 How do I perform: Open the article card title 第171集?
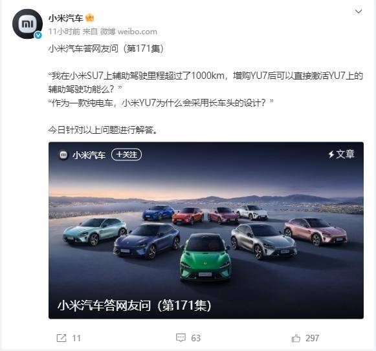click(x=135, y=305)
